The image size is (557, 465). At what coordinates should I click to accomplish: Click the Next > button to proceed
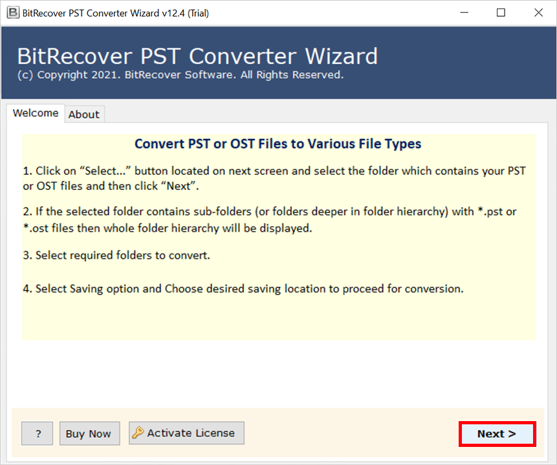497,433
